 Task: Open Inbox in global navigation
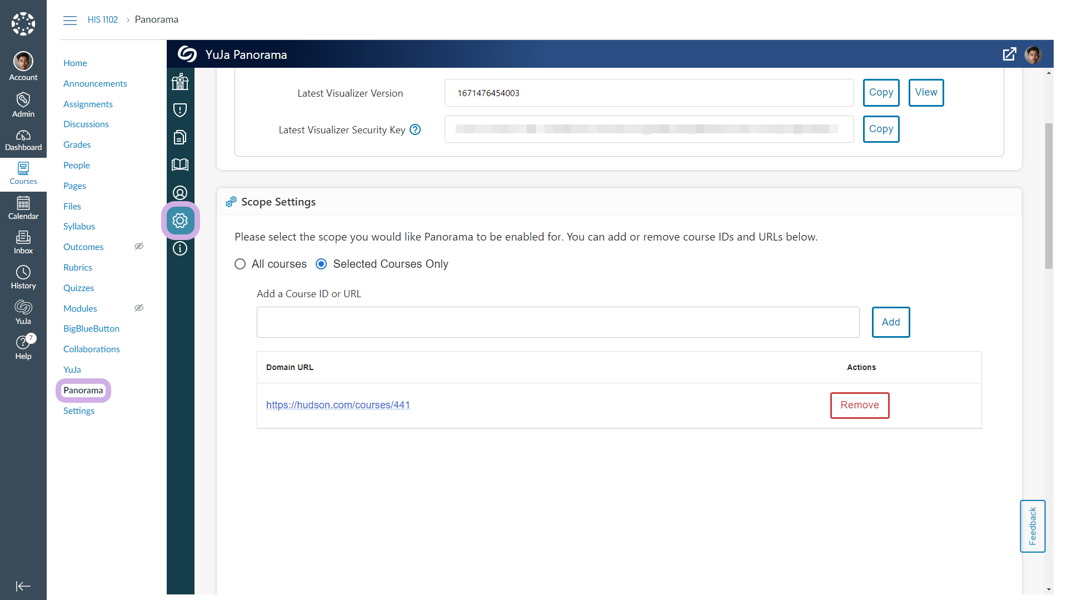(x=23, y=243)
